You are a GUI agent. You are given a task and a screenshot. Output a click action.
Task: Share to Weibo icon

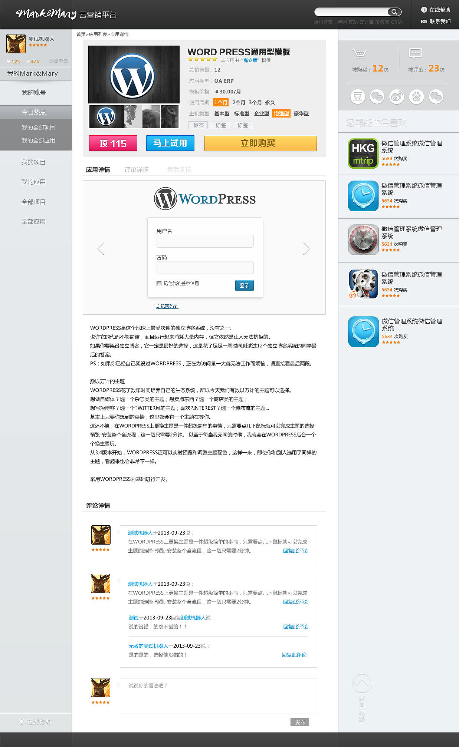point(397,97)
